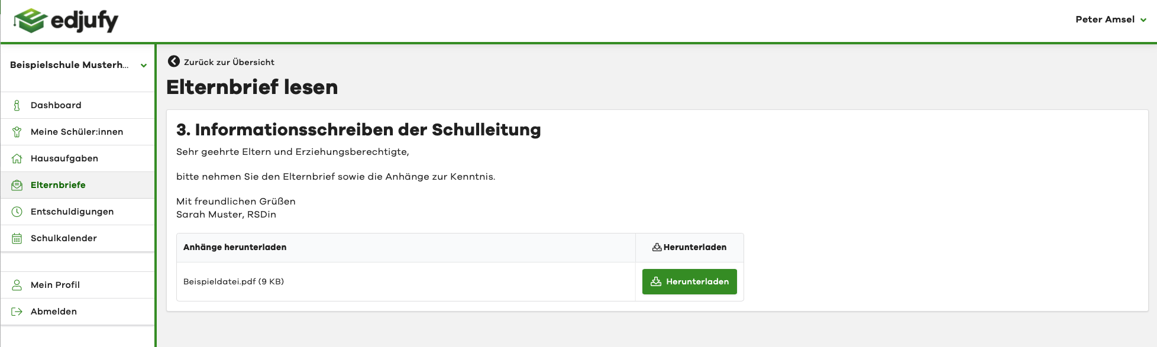Expand the Beispielschule school selector chevron

coord(144,66)
